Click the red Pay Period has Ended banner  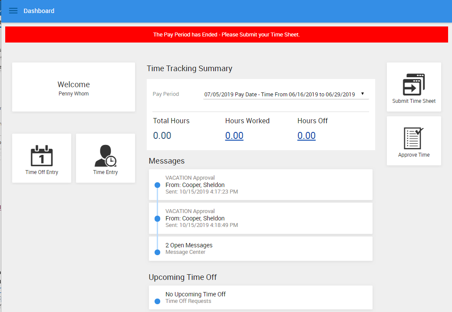point(227,35)
